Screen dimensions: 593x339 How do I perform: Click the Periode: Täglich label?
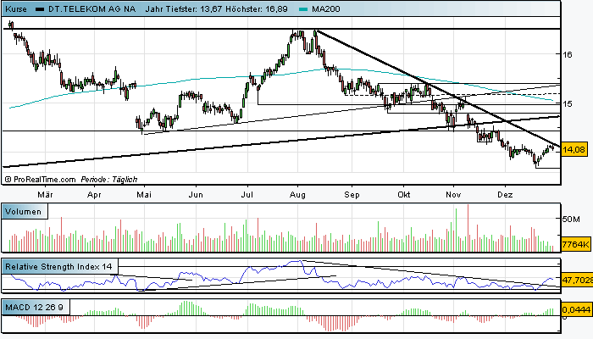tap(109, 180)
